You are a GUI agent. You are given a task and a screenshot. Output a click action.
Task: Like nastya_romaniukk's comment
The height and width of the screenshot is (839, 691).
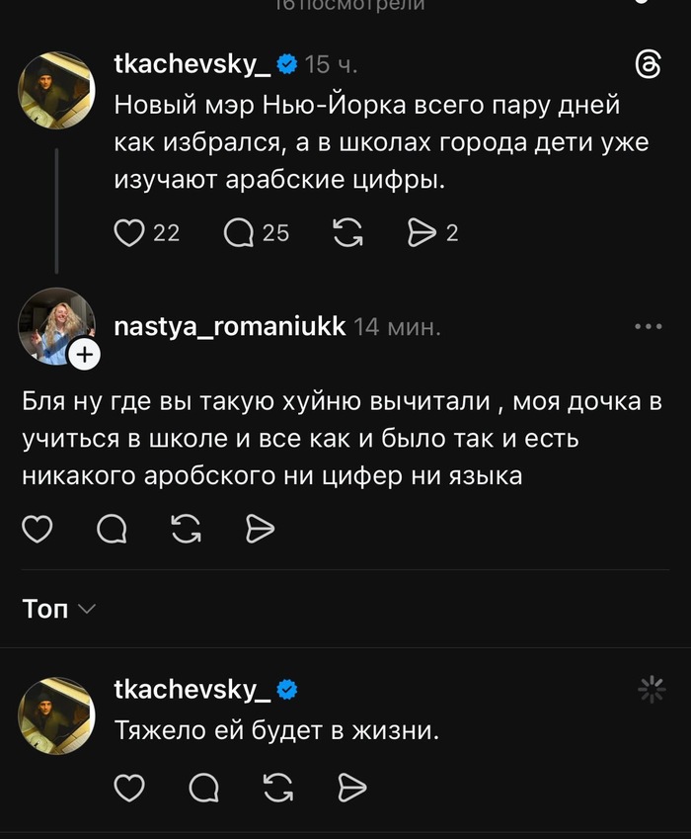pos(38,530)
